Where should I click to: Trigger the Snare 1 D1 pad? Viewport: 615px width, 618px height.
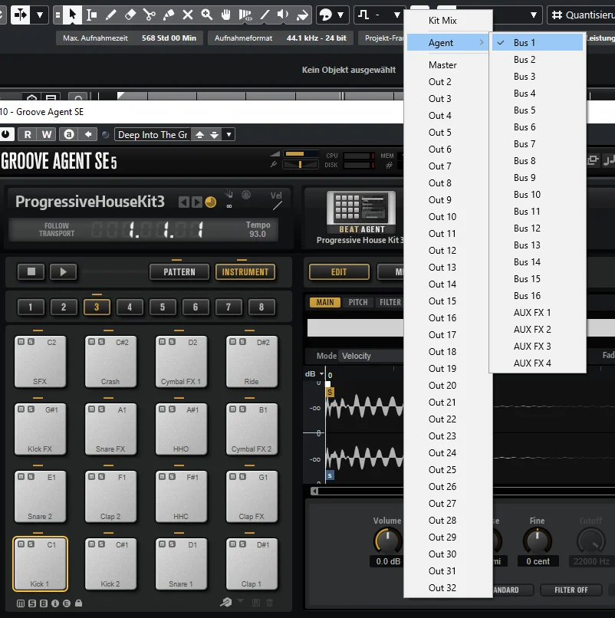(x=181, y=564)
